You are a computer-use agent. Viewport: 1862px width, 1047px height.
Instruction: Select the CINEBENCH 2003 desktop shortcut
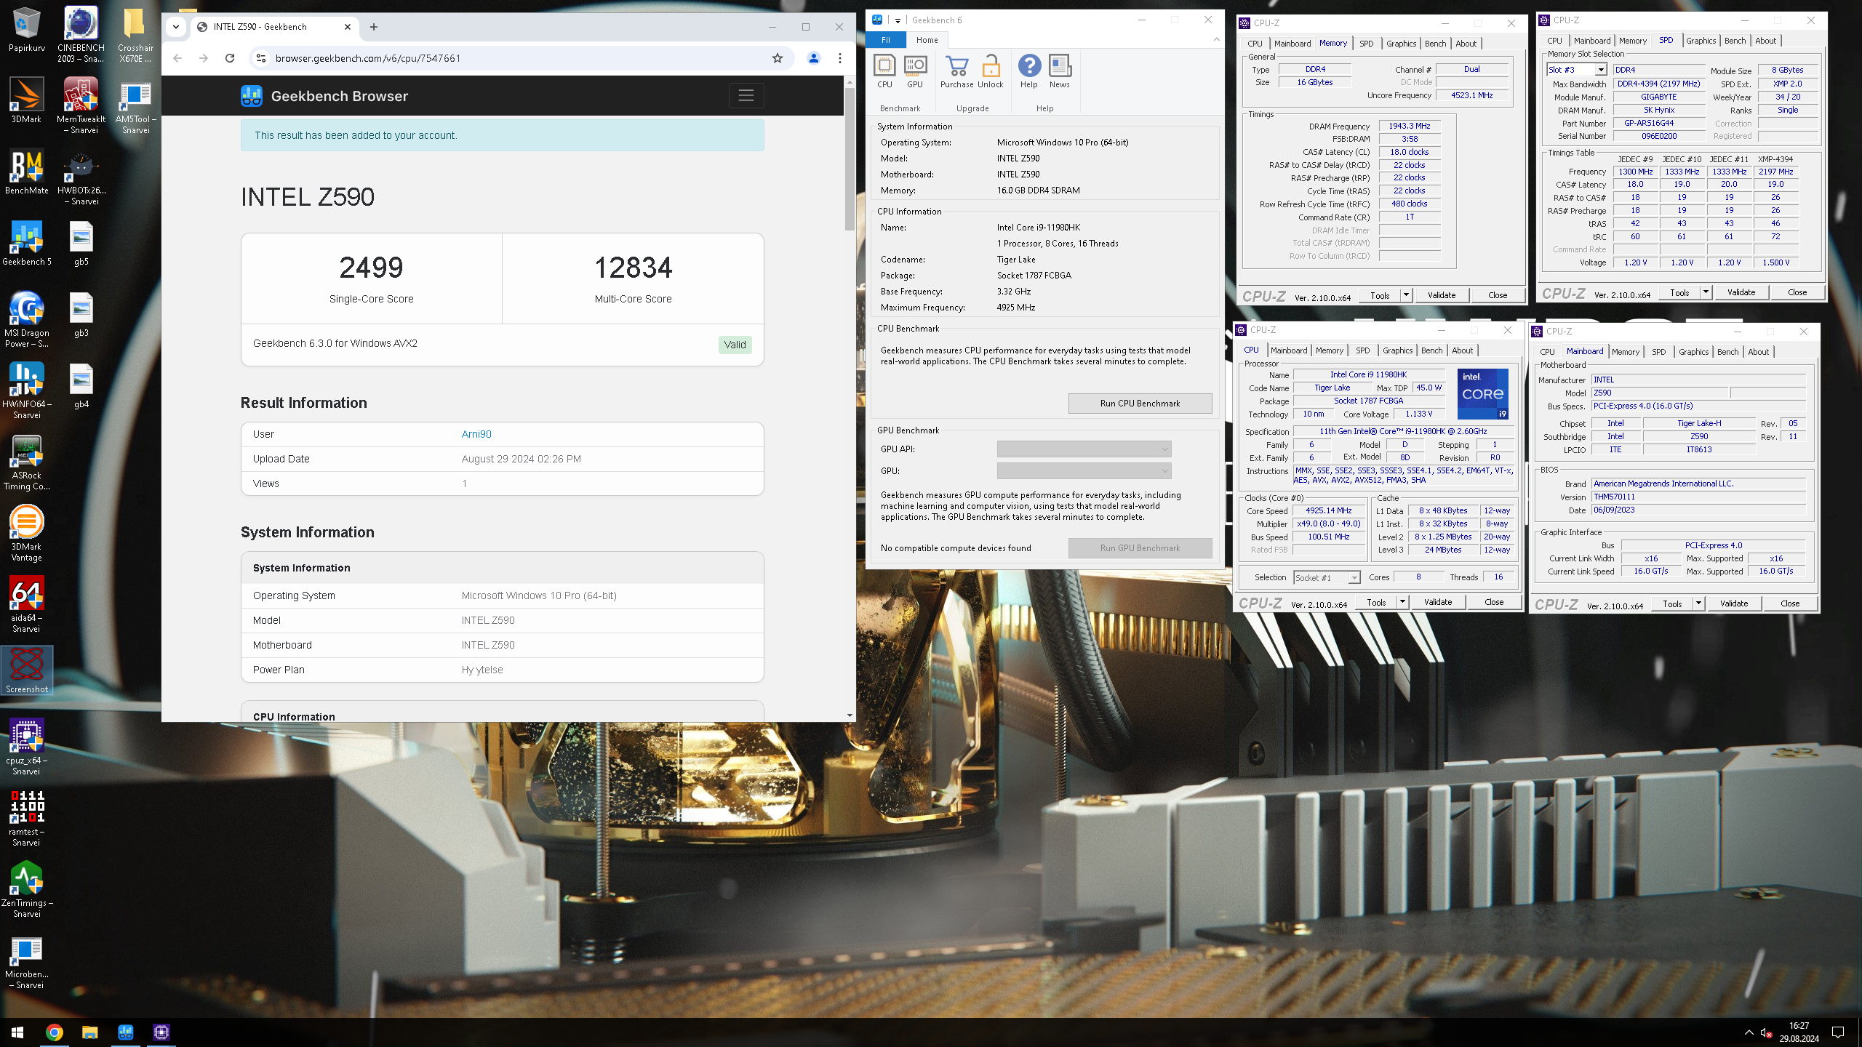coord(81,34)
